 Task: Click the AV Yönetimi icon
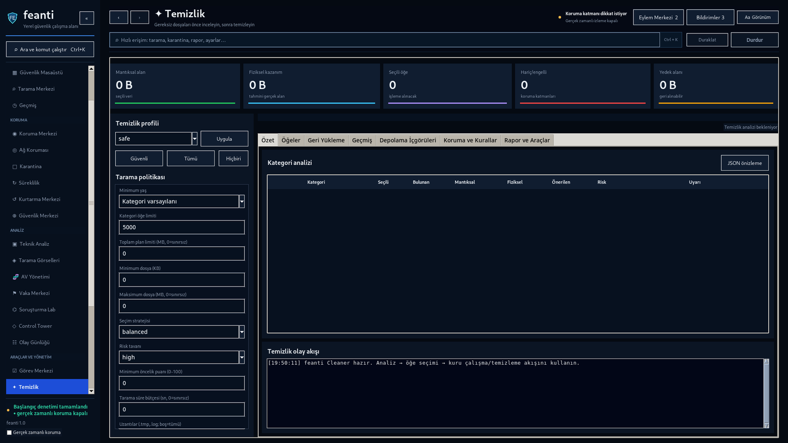coord(16,277)
